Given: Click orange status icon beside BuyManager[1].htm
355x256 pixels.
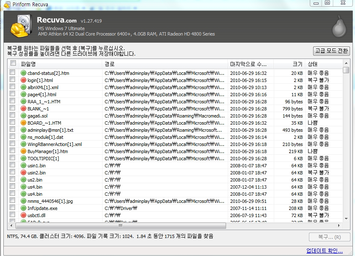Looking at the screenshot, I should point(23,151).
